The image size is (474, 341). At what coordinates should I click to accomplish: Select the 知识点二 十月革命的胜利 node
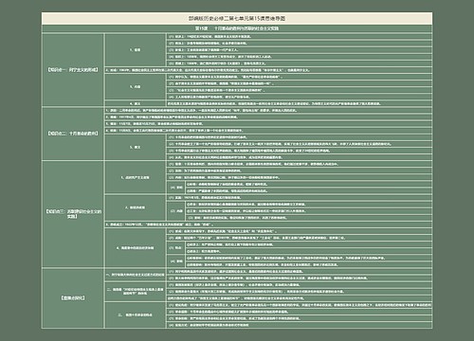[x=73, y=134]
